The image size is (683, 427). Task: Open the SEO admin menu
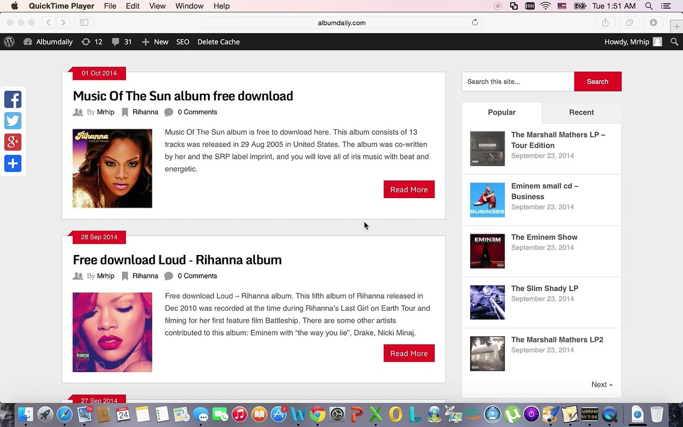(183, 42)
